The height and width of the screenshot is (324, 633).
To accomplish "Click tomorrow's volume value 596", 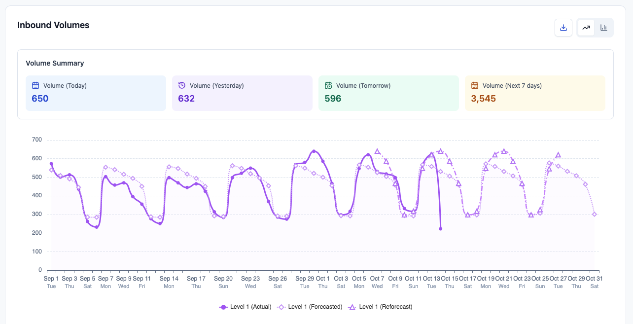I will pos(333,99).
